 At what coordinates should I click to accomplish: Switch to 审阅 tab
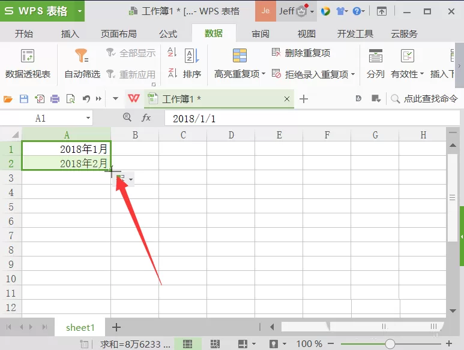261,34
